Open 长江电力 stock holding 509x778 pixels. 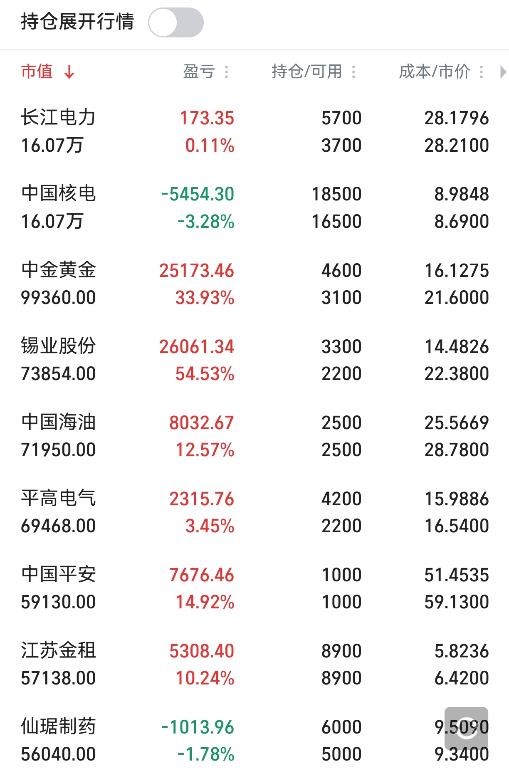pos(58,118)
